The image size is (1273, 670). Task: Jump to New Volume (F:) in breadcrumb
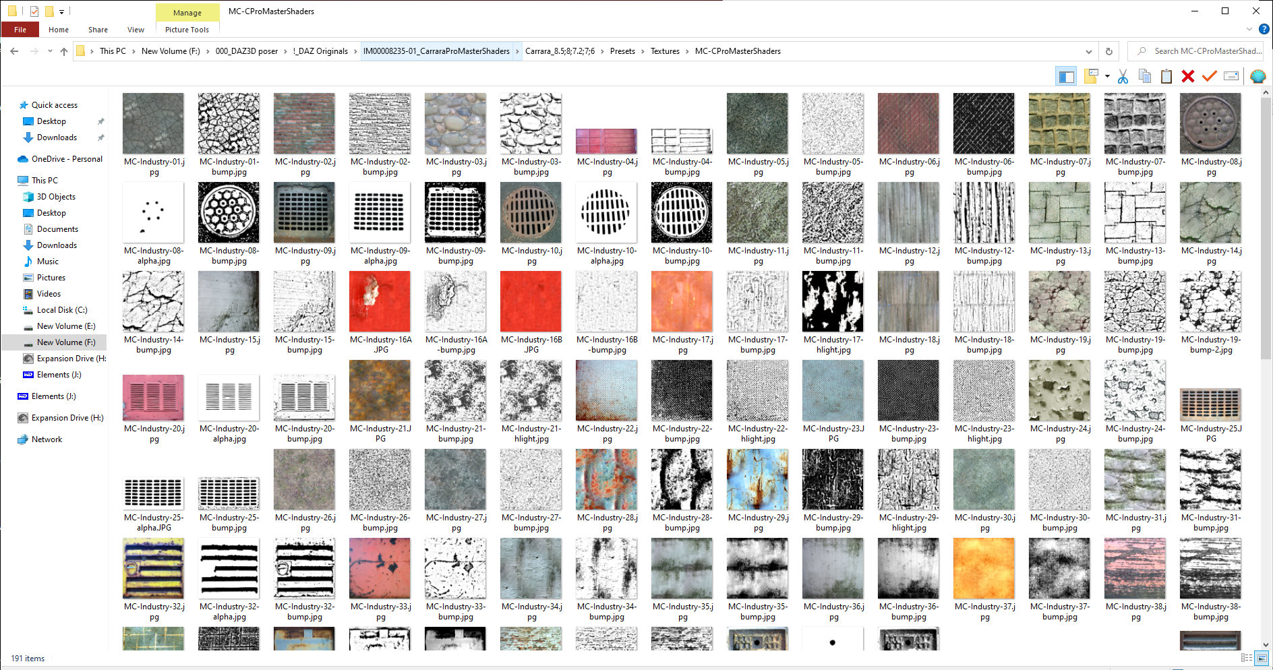click(x=171, y=51)
